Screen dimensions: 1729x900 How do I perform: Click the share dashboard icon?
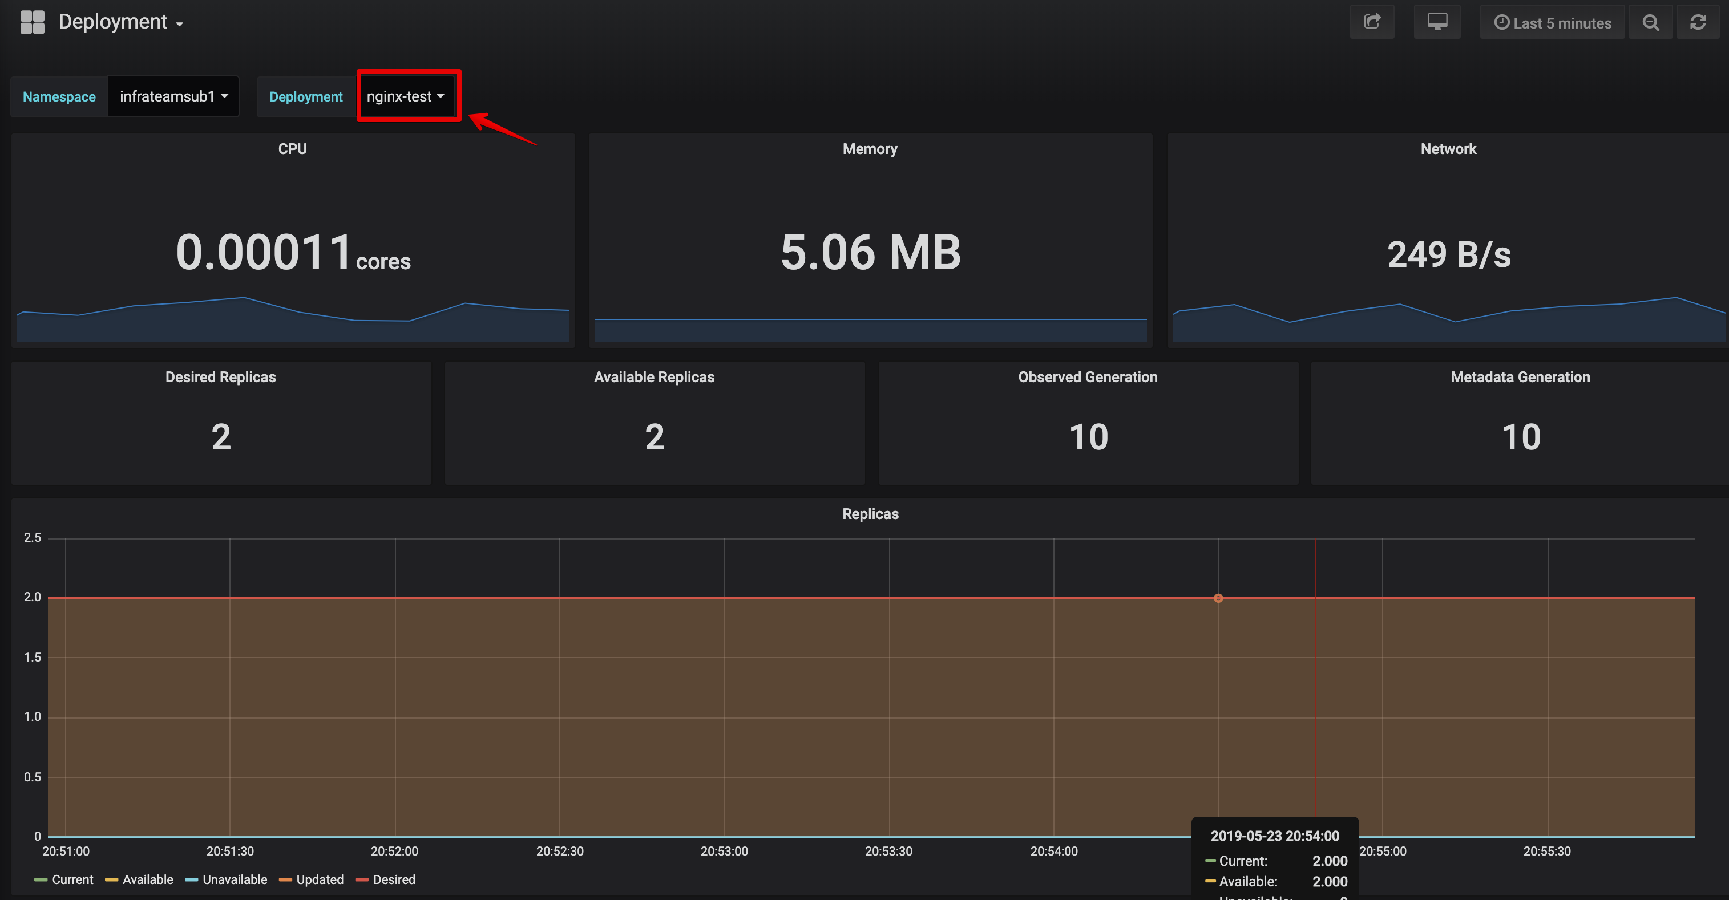[1371, 22]
